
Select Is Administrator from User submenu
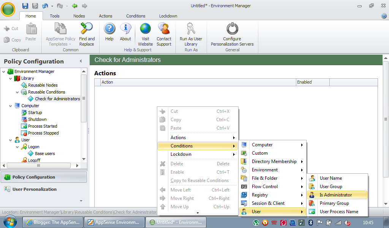tap(336, 195)
